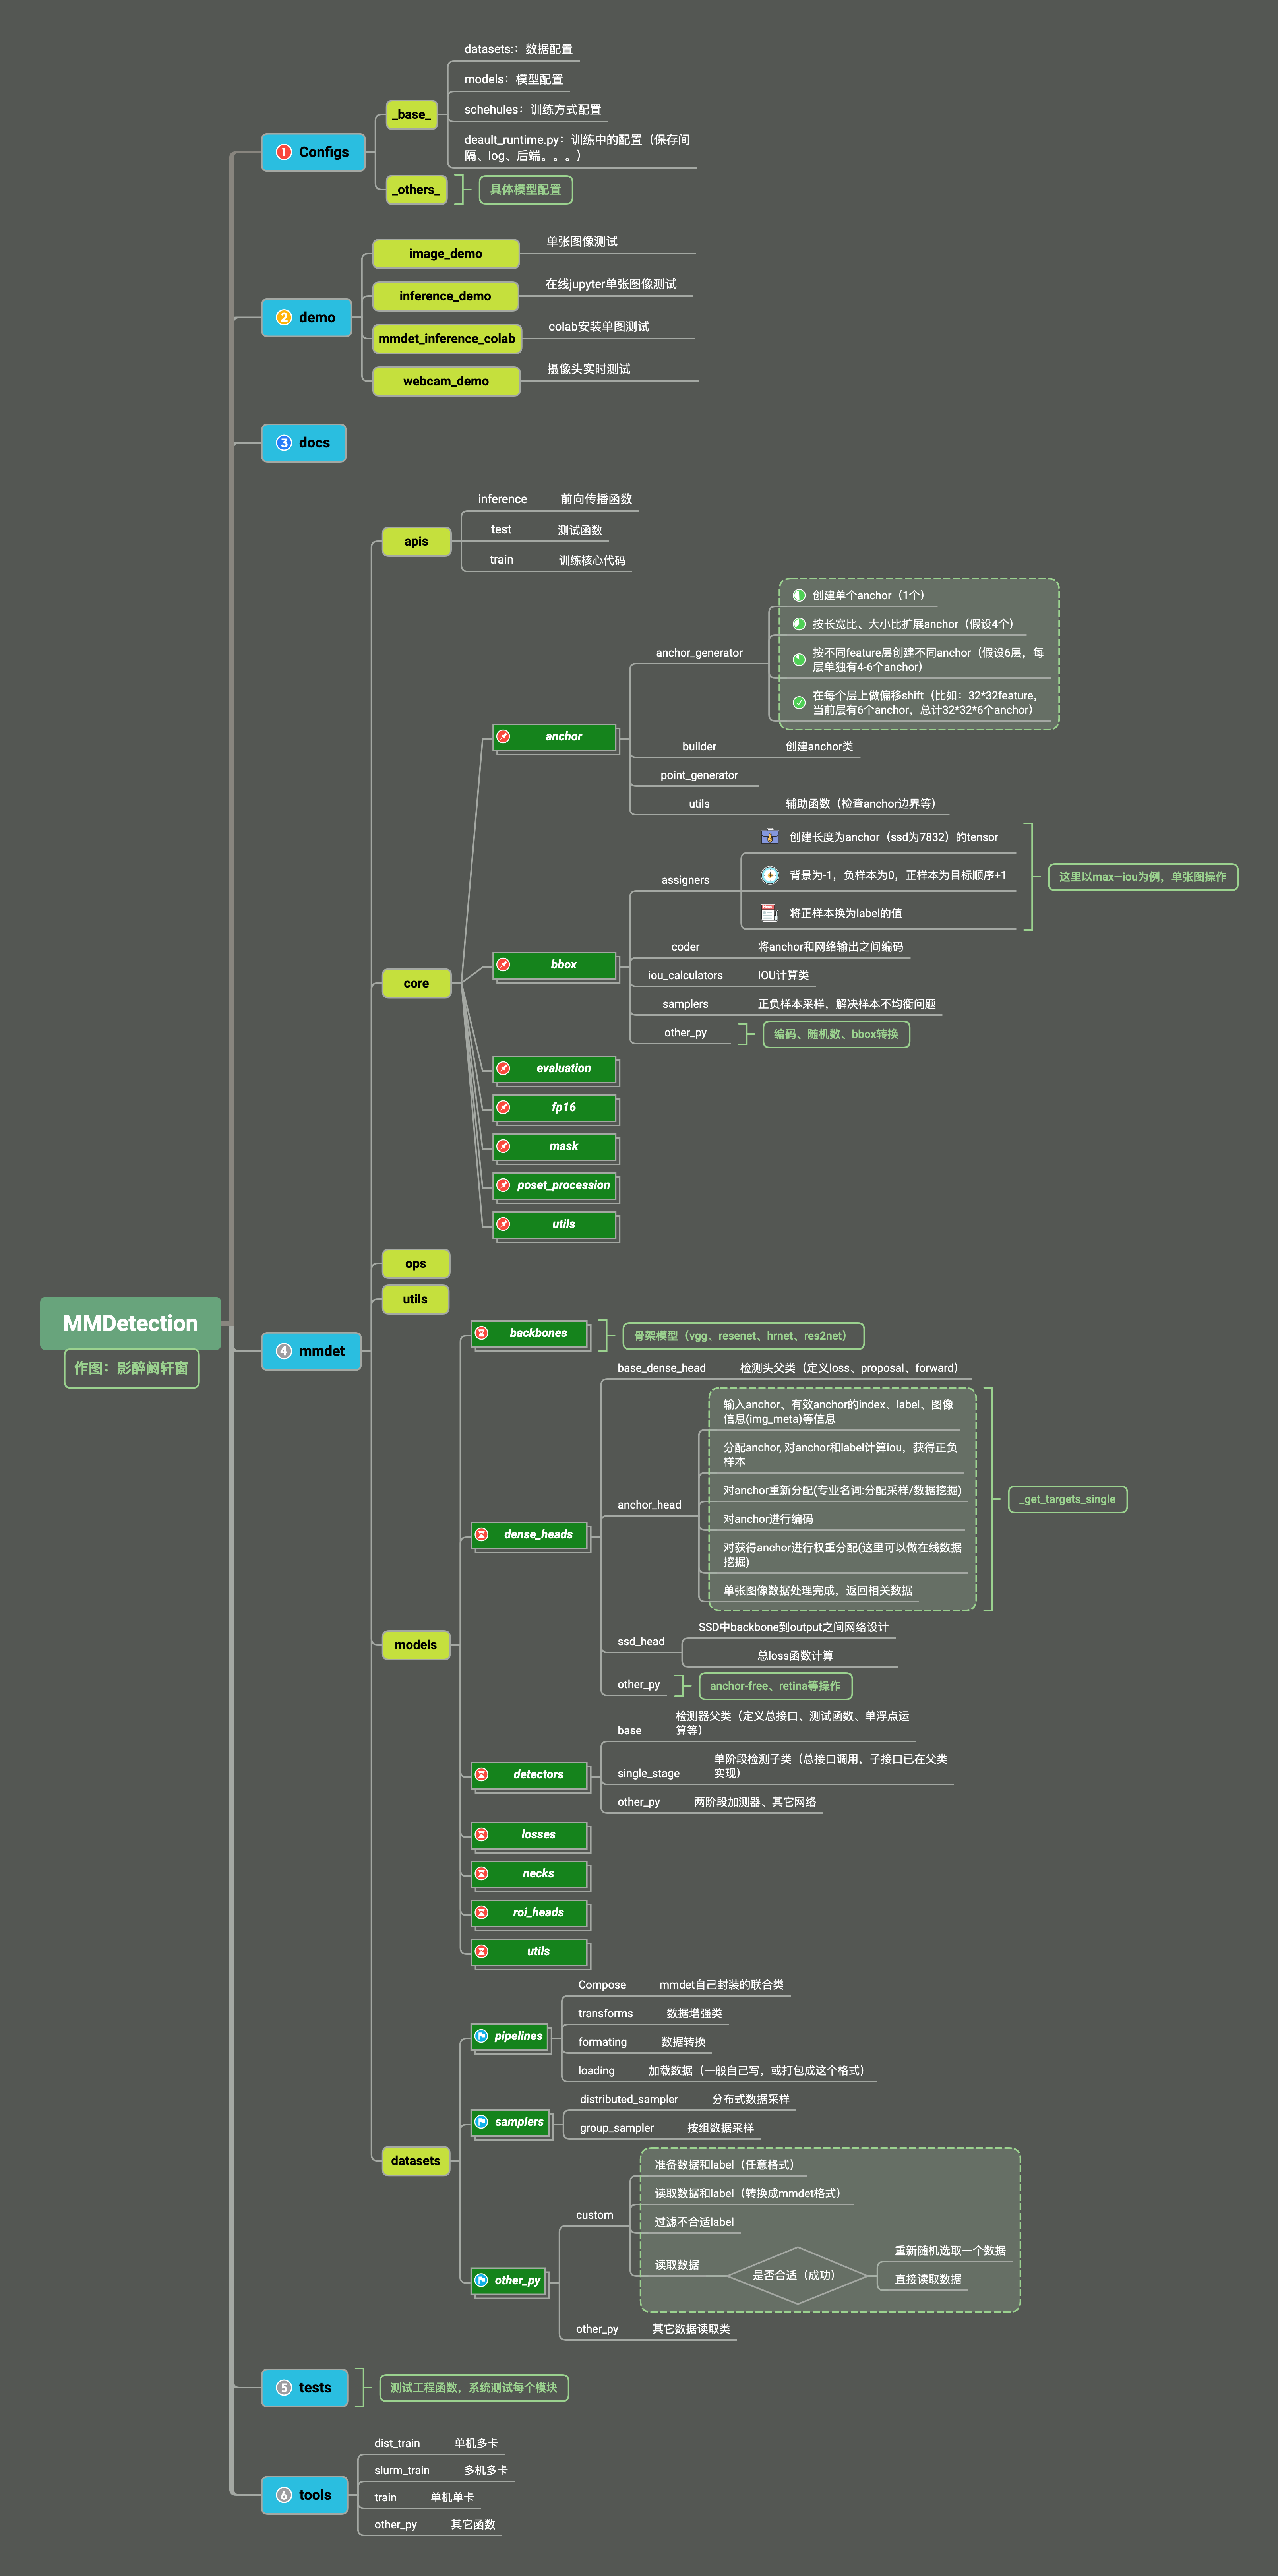Click the group_sampler subtopic
This screenshot has width=1278, height=2576.
click(x=617, y=2129)
